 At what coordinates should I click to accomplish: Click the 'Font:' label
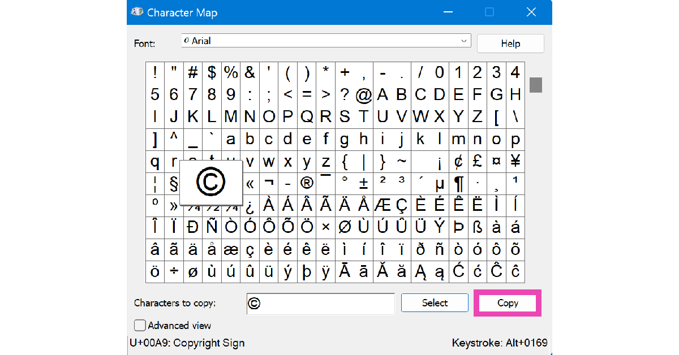coord(145,44)
